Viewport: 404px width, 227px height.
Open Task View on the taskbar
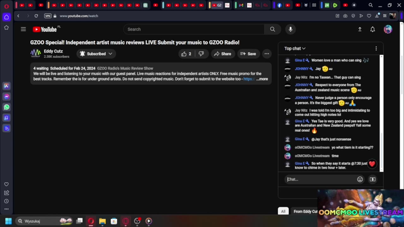[x=80, y=221]
